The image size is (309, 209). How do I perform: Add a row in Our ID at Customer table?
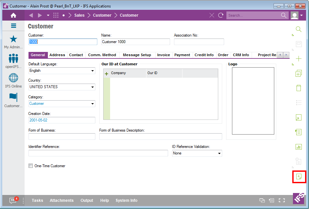coord(106,73)
